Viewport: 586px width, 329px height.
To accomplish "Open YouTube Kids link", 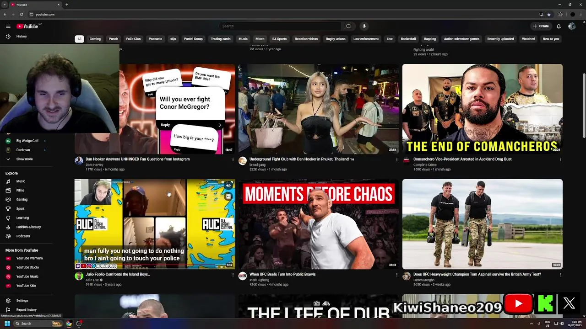I will point(26,286).
